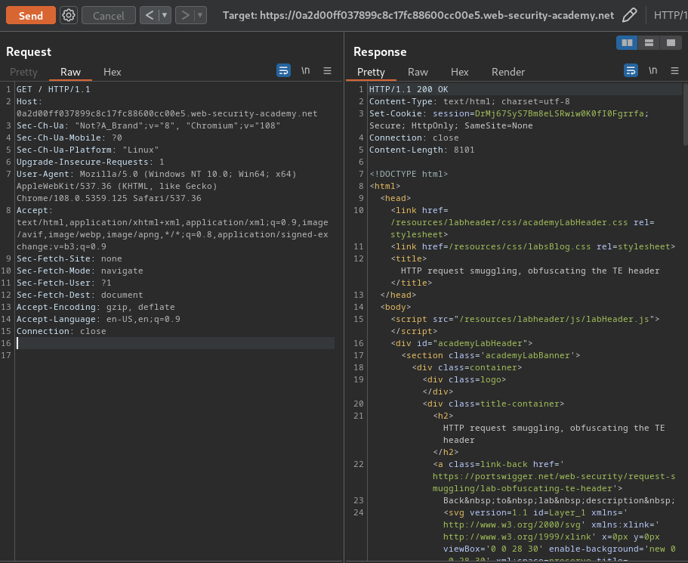Switch Response view to Render tab
The width and height of the screenshot is (688, 563).
tap(508, 72)
